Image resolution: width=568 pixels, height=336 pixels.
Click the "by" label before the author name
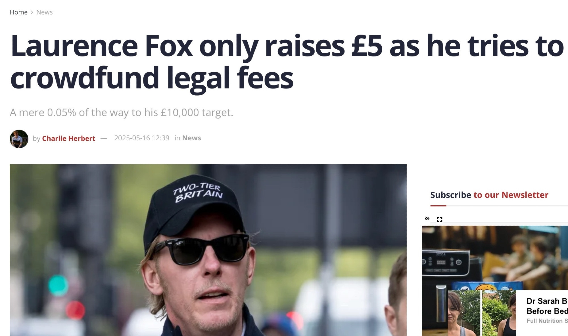pos(36,138)
